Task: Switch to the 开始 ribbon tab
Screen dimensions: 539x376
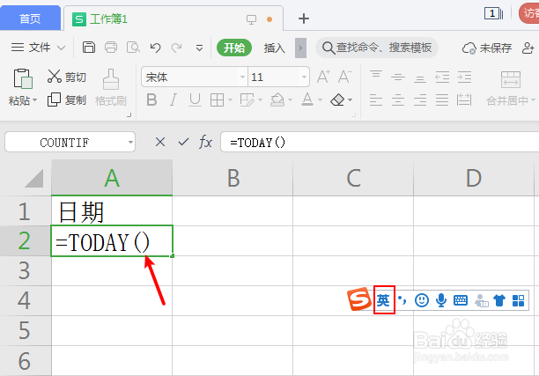Action: click(x=234, y=48)
